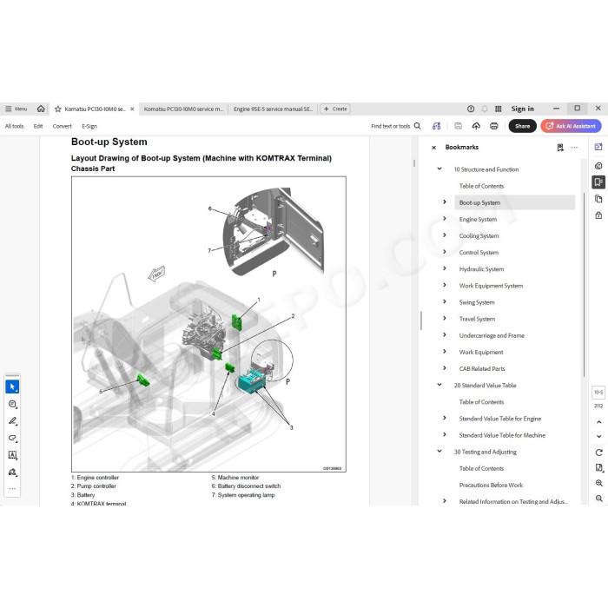Open the print icon in toolbar

click(493, 126)
